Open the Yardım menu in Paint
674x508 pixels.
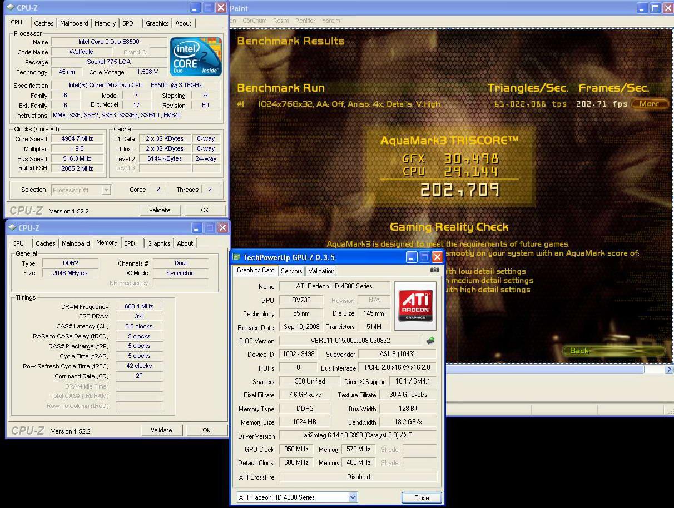point(331,21)
